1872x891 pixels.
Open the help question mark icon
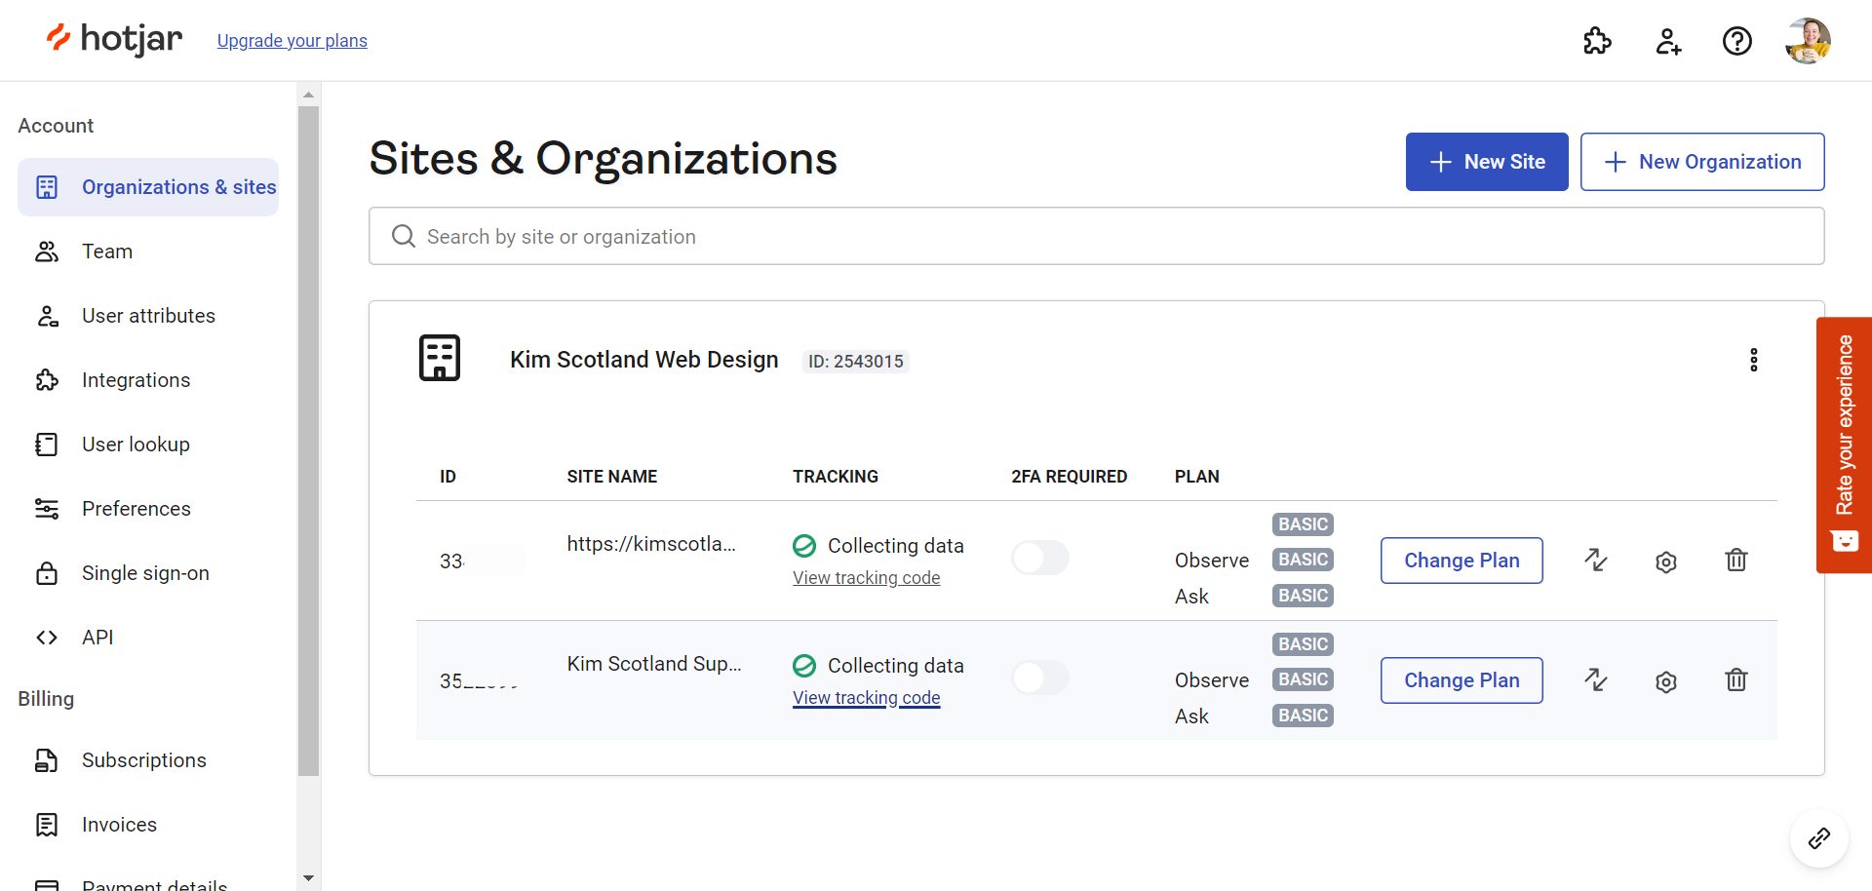click(1737, 41)
